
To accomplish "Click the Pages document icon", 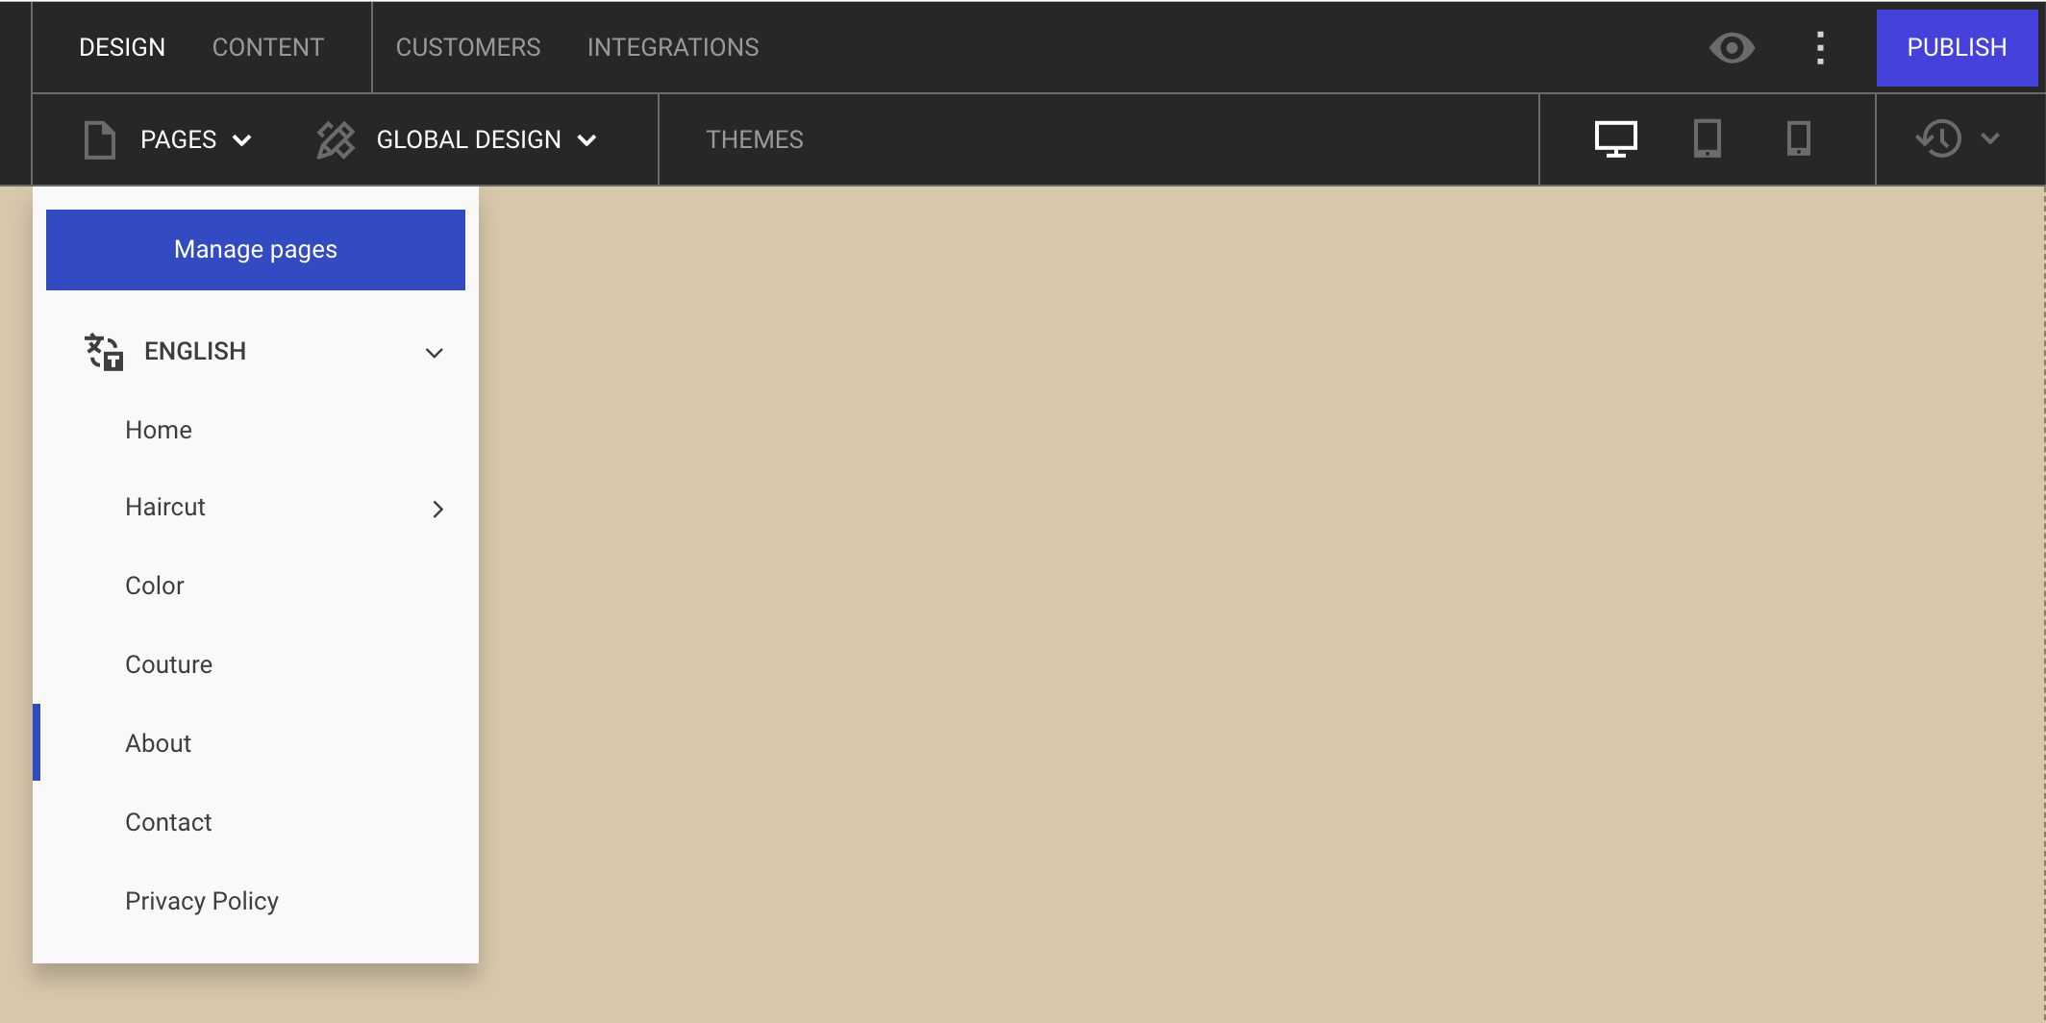I will coord(100,140).
